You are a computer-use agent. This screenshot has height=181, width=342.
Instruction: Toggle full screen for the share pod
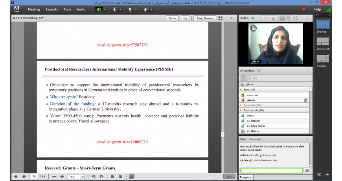221,18
